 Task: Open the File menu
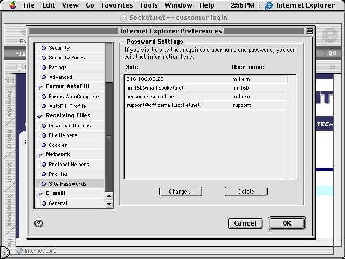29,5
